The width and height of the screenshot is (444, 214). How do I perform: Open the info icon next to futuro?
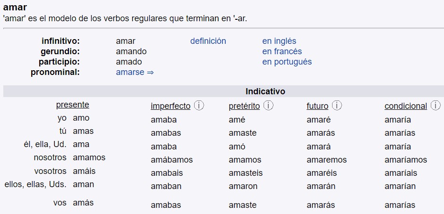(337, 106)
